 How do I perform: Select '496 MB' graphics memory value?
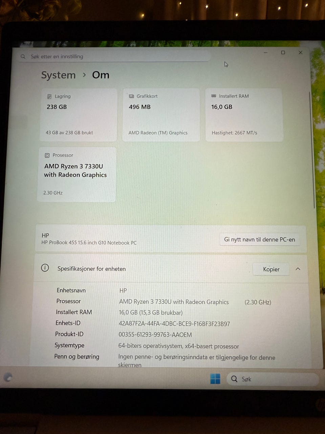pyautogui.click(x=140, y=107)
